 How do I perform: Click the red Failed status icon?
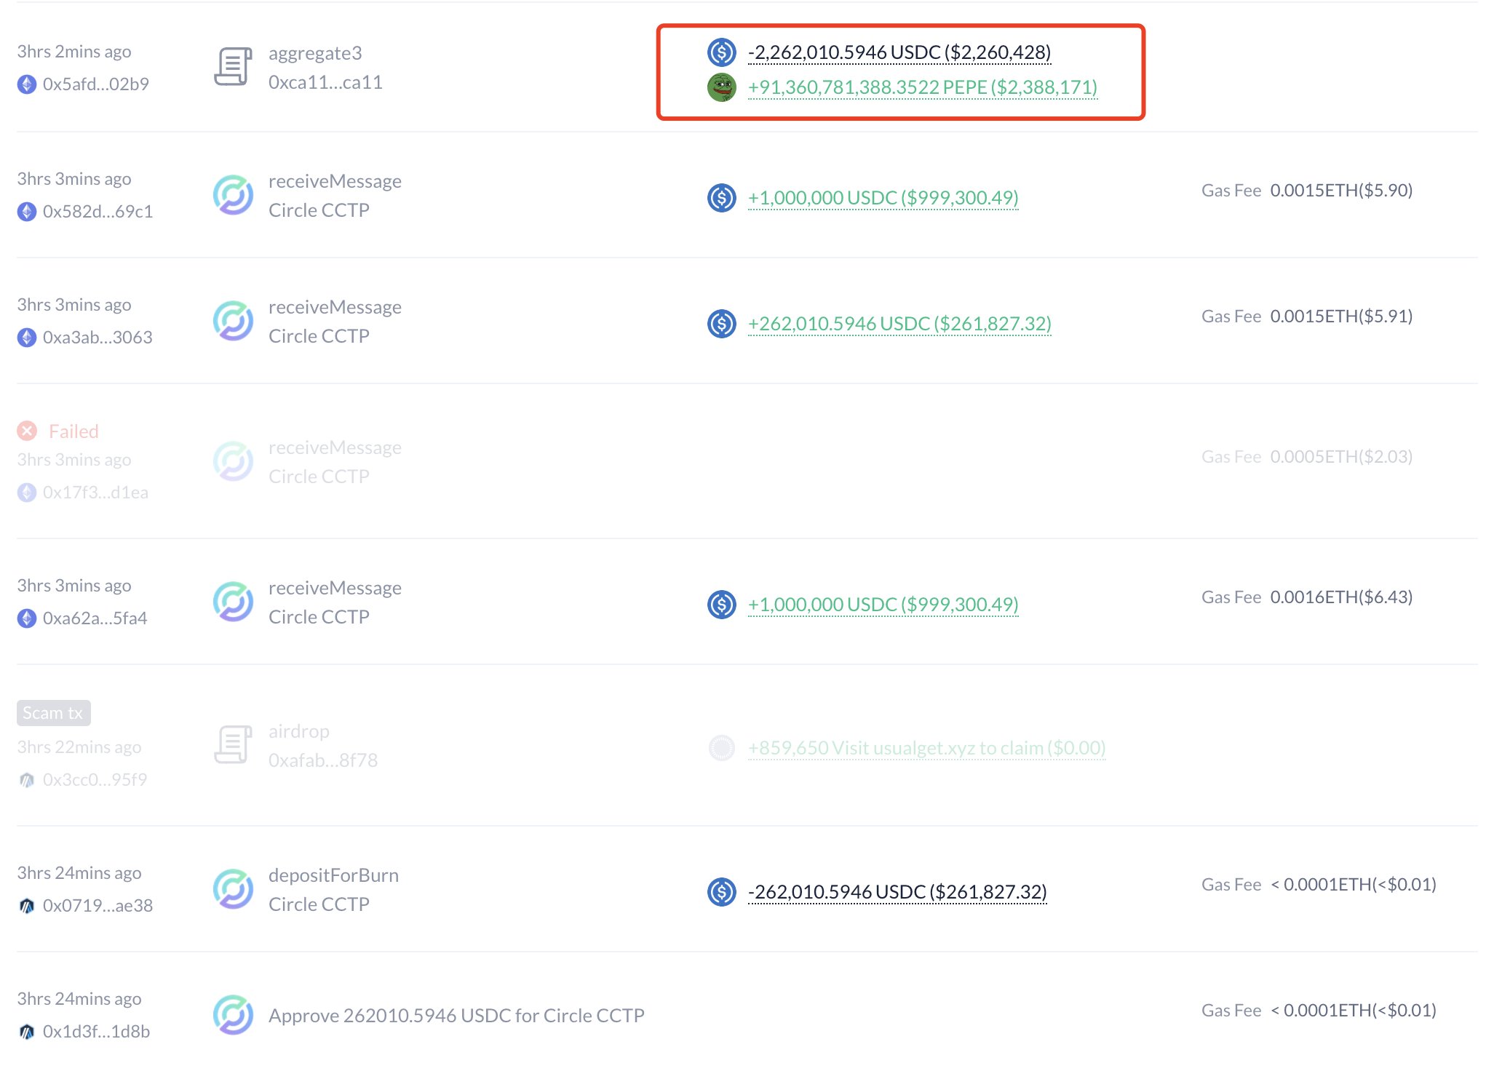coord(27,431)
